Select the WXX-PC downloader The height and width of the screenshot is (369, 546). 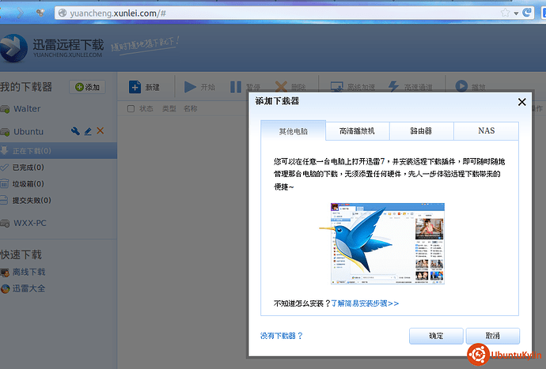tap(29, 223)
